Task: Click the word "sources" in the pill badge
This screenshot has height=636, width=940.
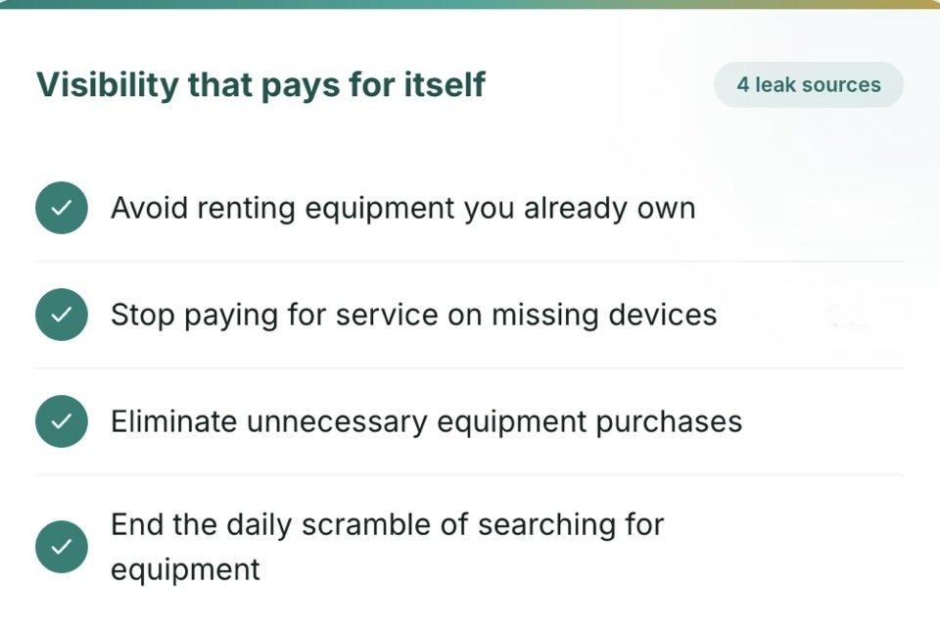Action: click(842, 85)
